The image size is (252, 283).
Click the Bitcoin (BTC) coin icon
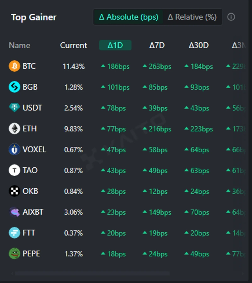14,66
